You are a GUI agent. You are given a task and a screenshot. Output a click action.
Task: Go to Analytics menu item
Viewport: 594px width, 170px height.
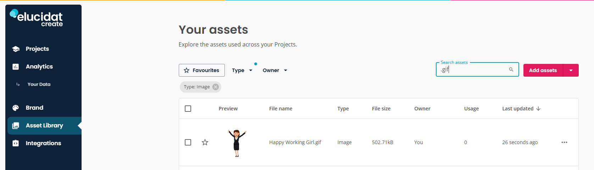click(39, 67)
